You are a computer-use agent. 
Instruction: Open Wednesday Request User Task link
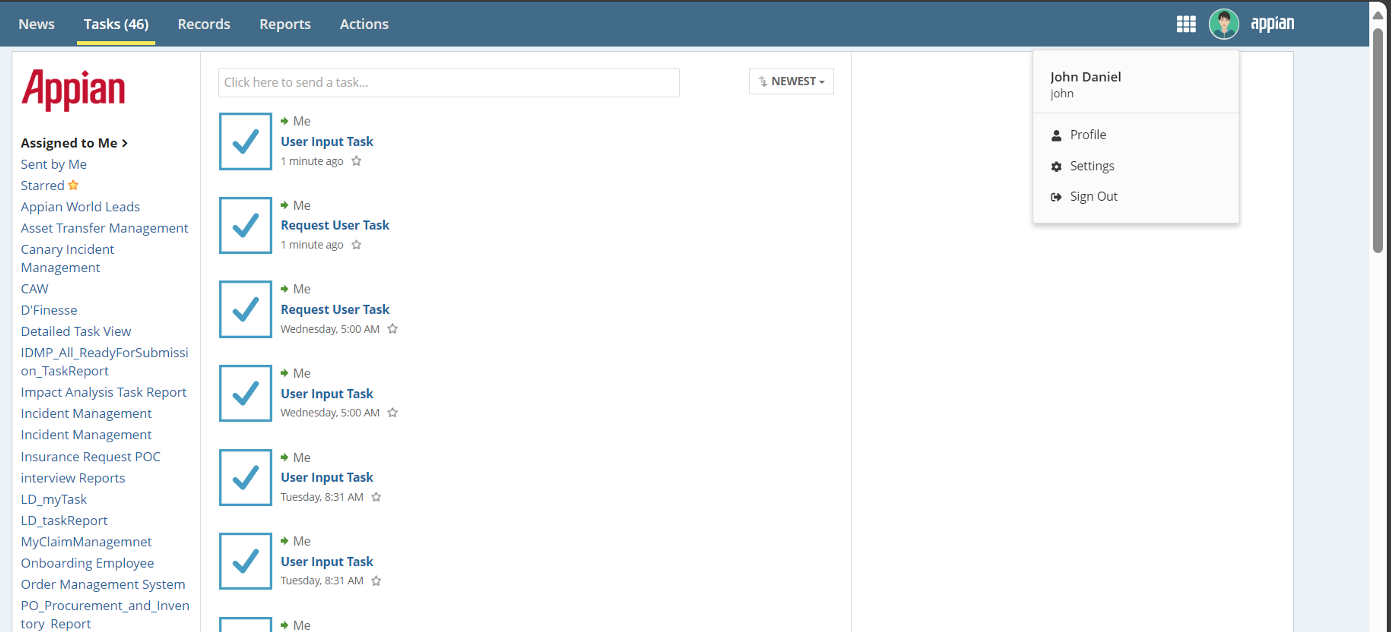335,309
